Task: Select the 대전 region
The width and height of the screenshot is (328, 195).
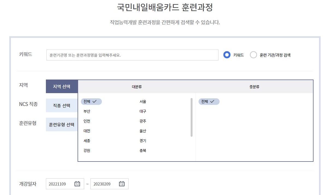Action: (87, 131)
